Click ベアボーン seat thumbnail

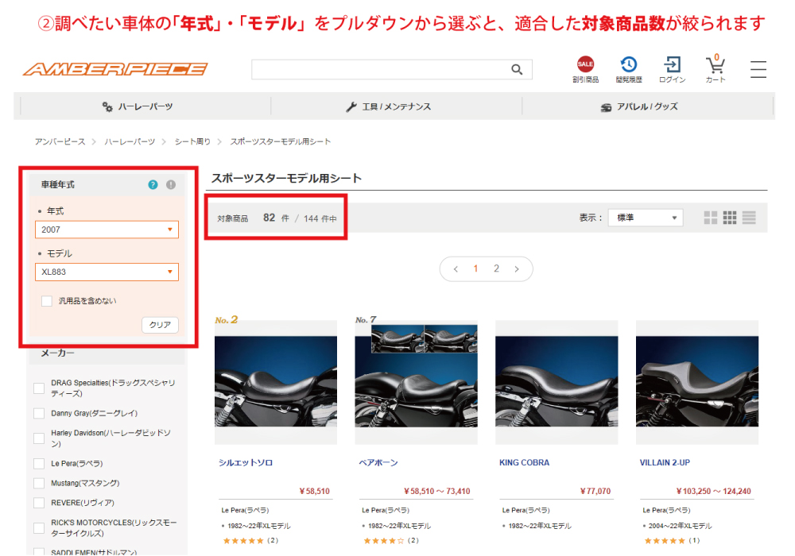417,382
